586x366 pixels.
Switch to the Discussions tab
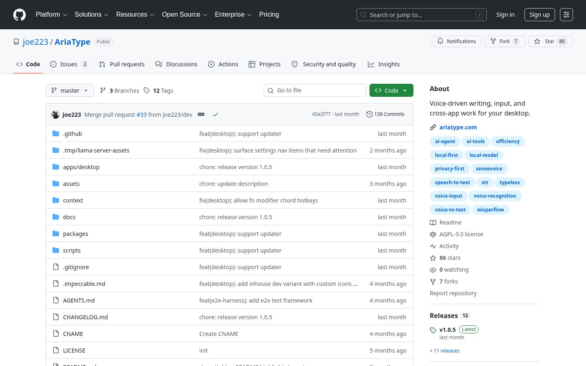click(176, 64)
